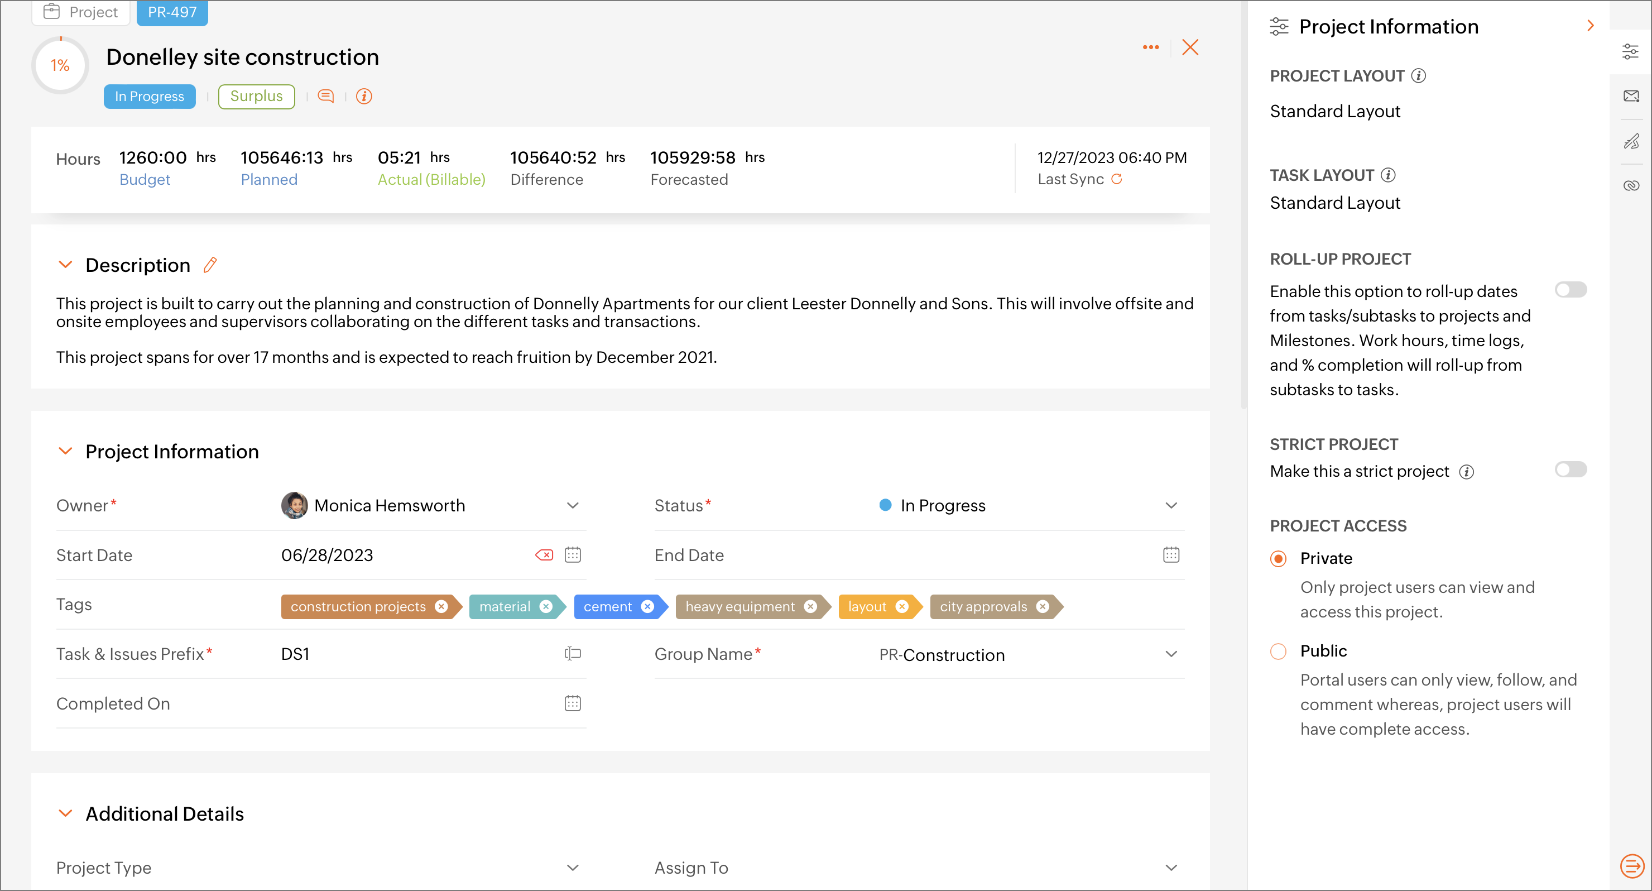Select the Public project access option
1652x891 pixels.
[1278, 652]
